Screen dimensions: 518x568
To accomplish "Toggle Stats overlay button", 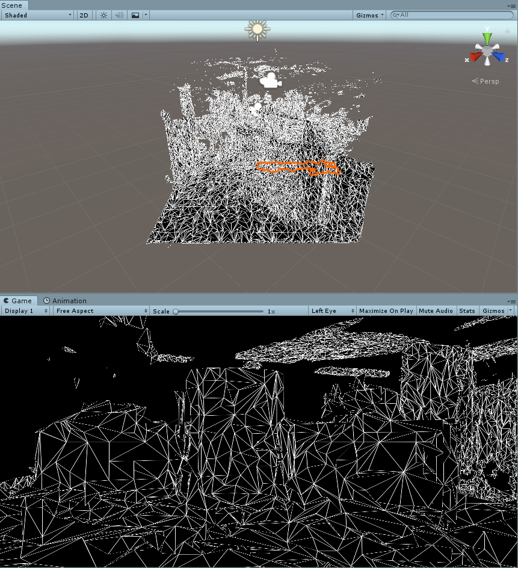I will click(x=467, y=311).
